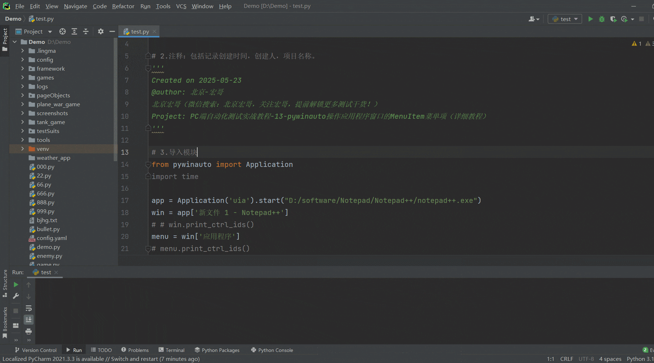
Task: Toggle soft-wrap in Run output
Action: pyautogui.click(x=29, y=308)
